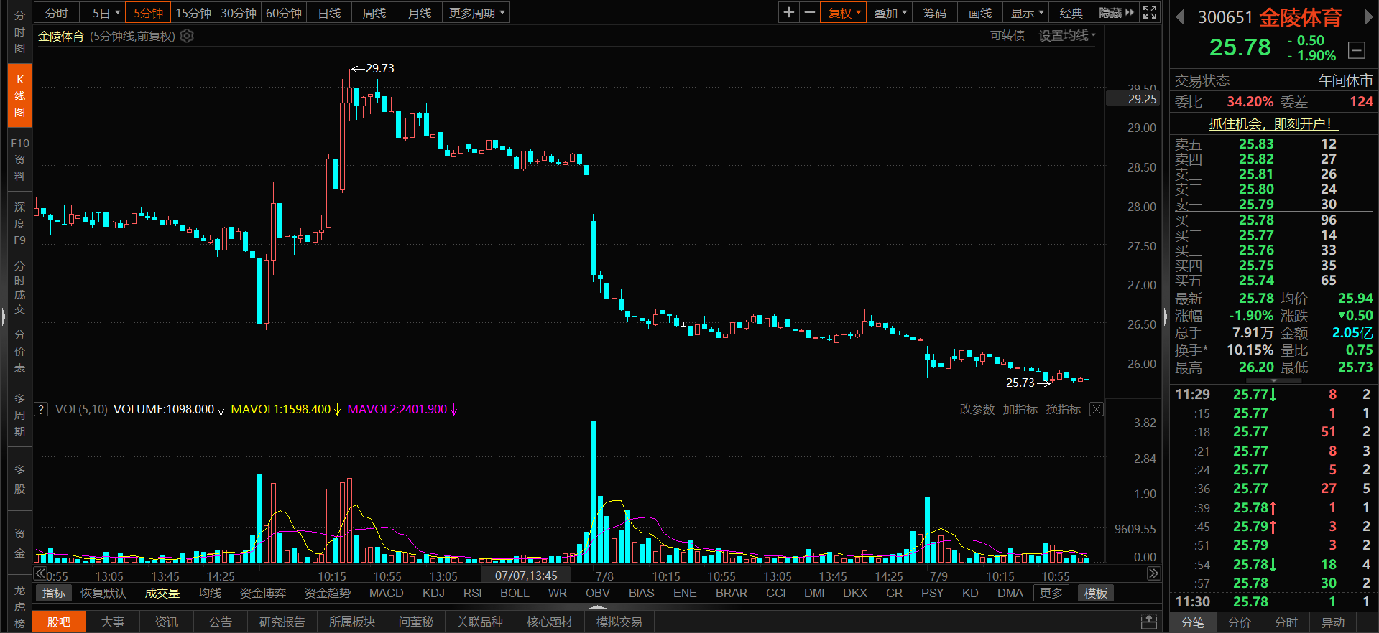
Task: Close the VOL indicator panel
Action: click(1096, 409)
